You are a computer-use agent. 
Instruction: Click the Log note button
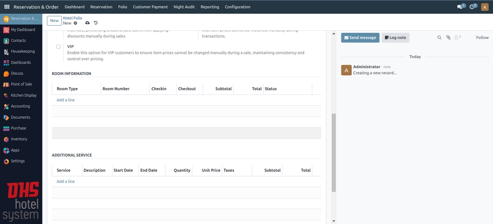(395, 37)
